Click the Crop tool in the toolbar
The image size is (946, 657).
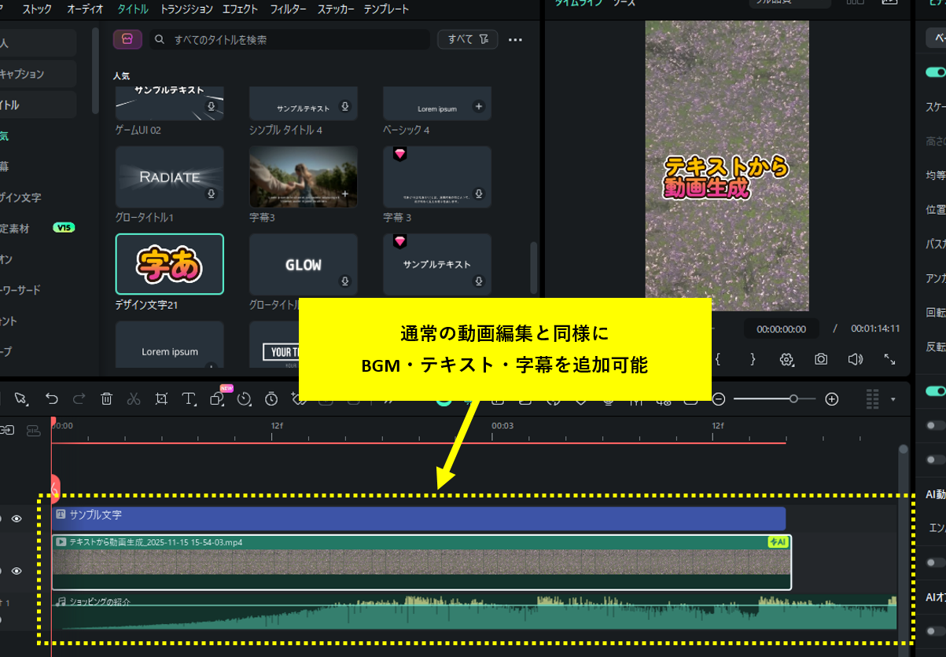pos(160,400)
